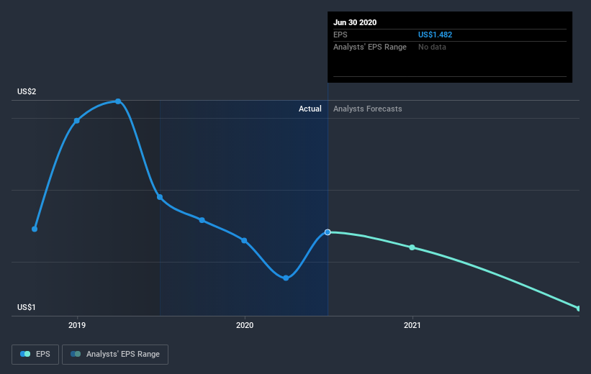The width and height of the screenshot is (591, 374).
Task: Click the 2021 x-axis label
Action: pos(412,325)
